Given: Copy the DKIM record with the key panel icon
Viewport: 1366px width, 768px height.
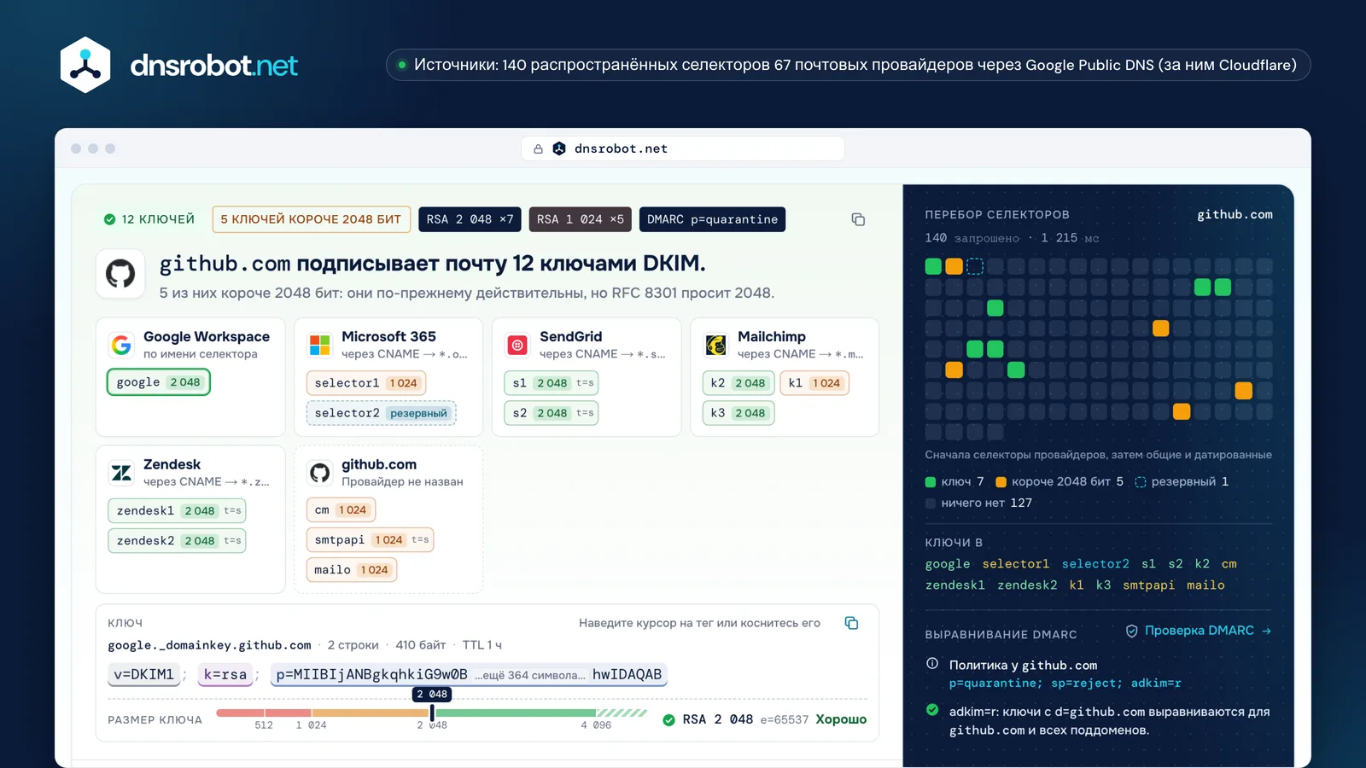Looking at the screenshot, I should click(851, 623).
